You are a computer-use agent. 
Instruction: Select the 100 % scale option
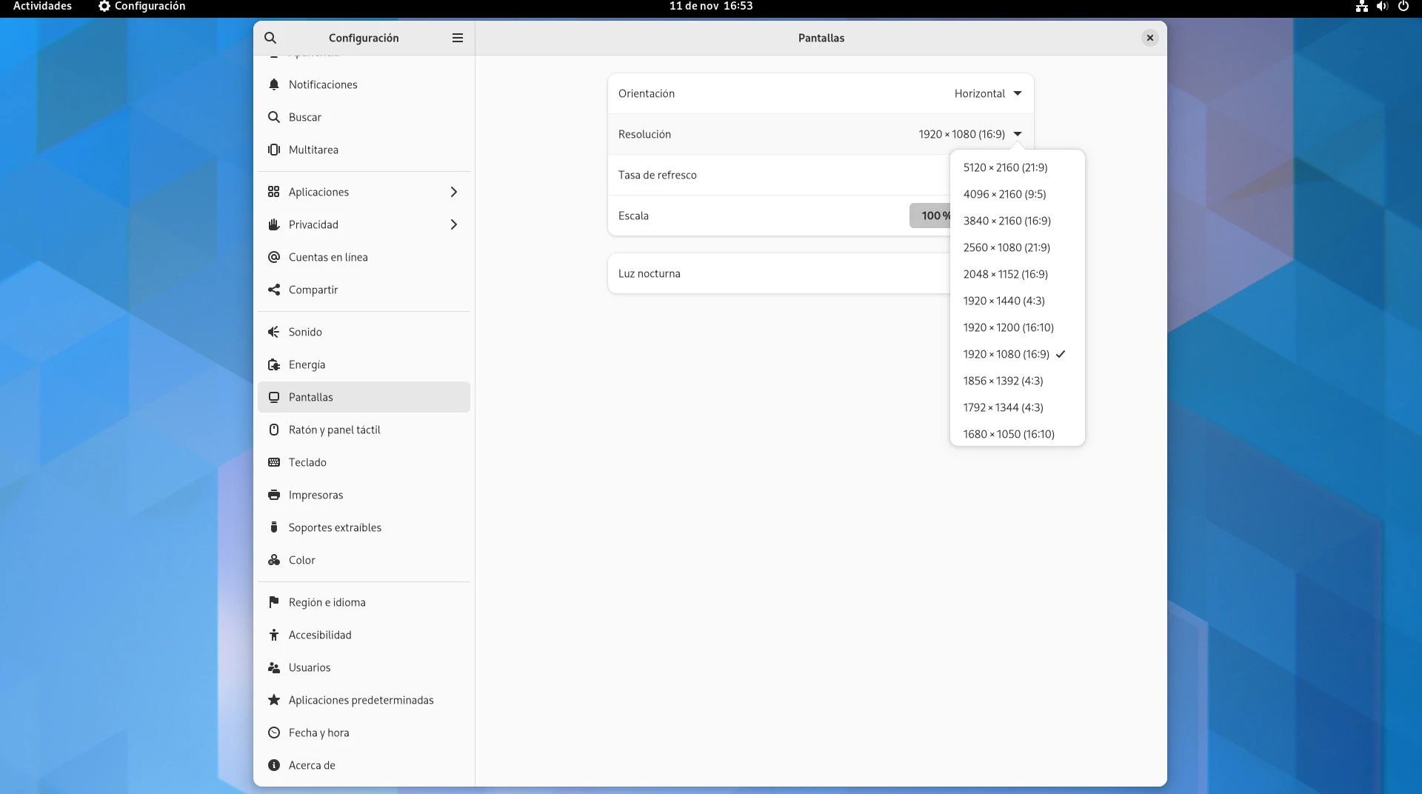930,216
